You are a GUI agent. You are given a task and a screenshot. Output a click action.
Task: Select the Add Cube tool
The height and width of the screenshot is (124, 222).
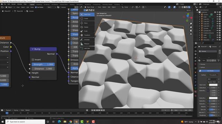coord(87,48)
